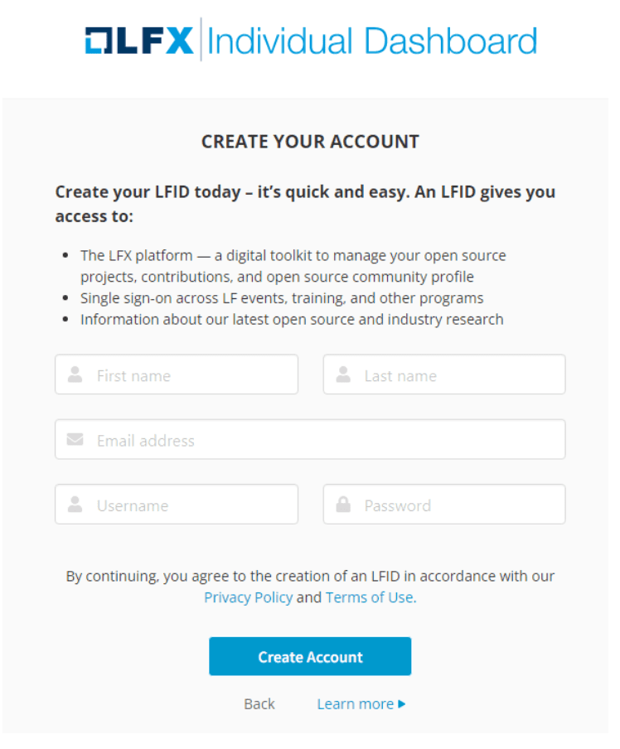Click the Learn more link
Screen dimensions: 620x749
click(355, 703)
